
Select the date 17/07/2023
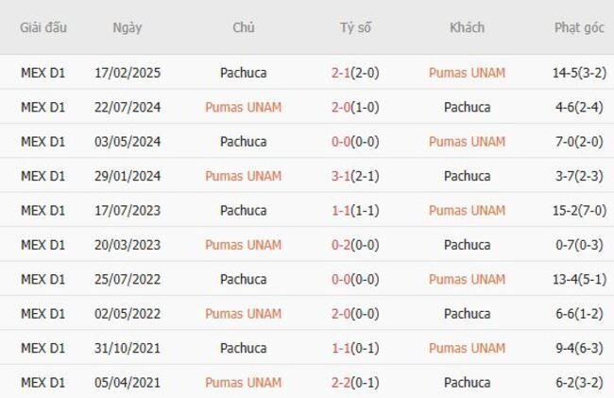click(128, 211)
